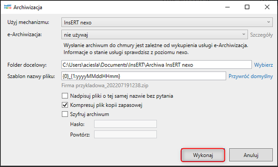Image resolution: width=278 pixels, height=167 pixels.
Task: Toggle the Szyfruj archiwum checkbox
Action: (65, 114)
